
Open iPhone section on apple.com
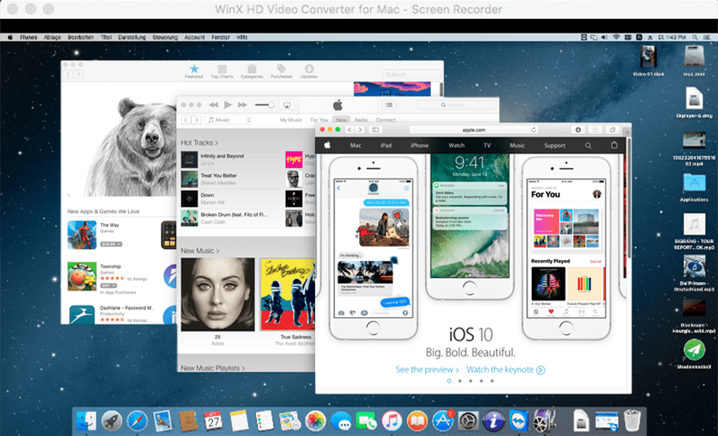tap(419, 146)
